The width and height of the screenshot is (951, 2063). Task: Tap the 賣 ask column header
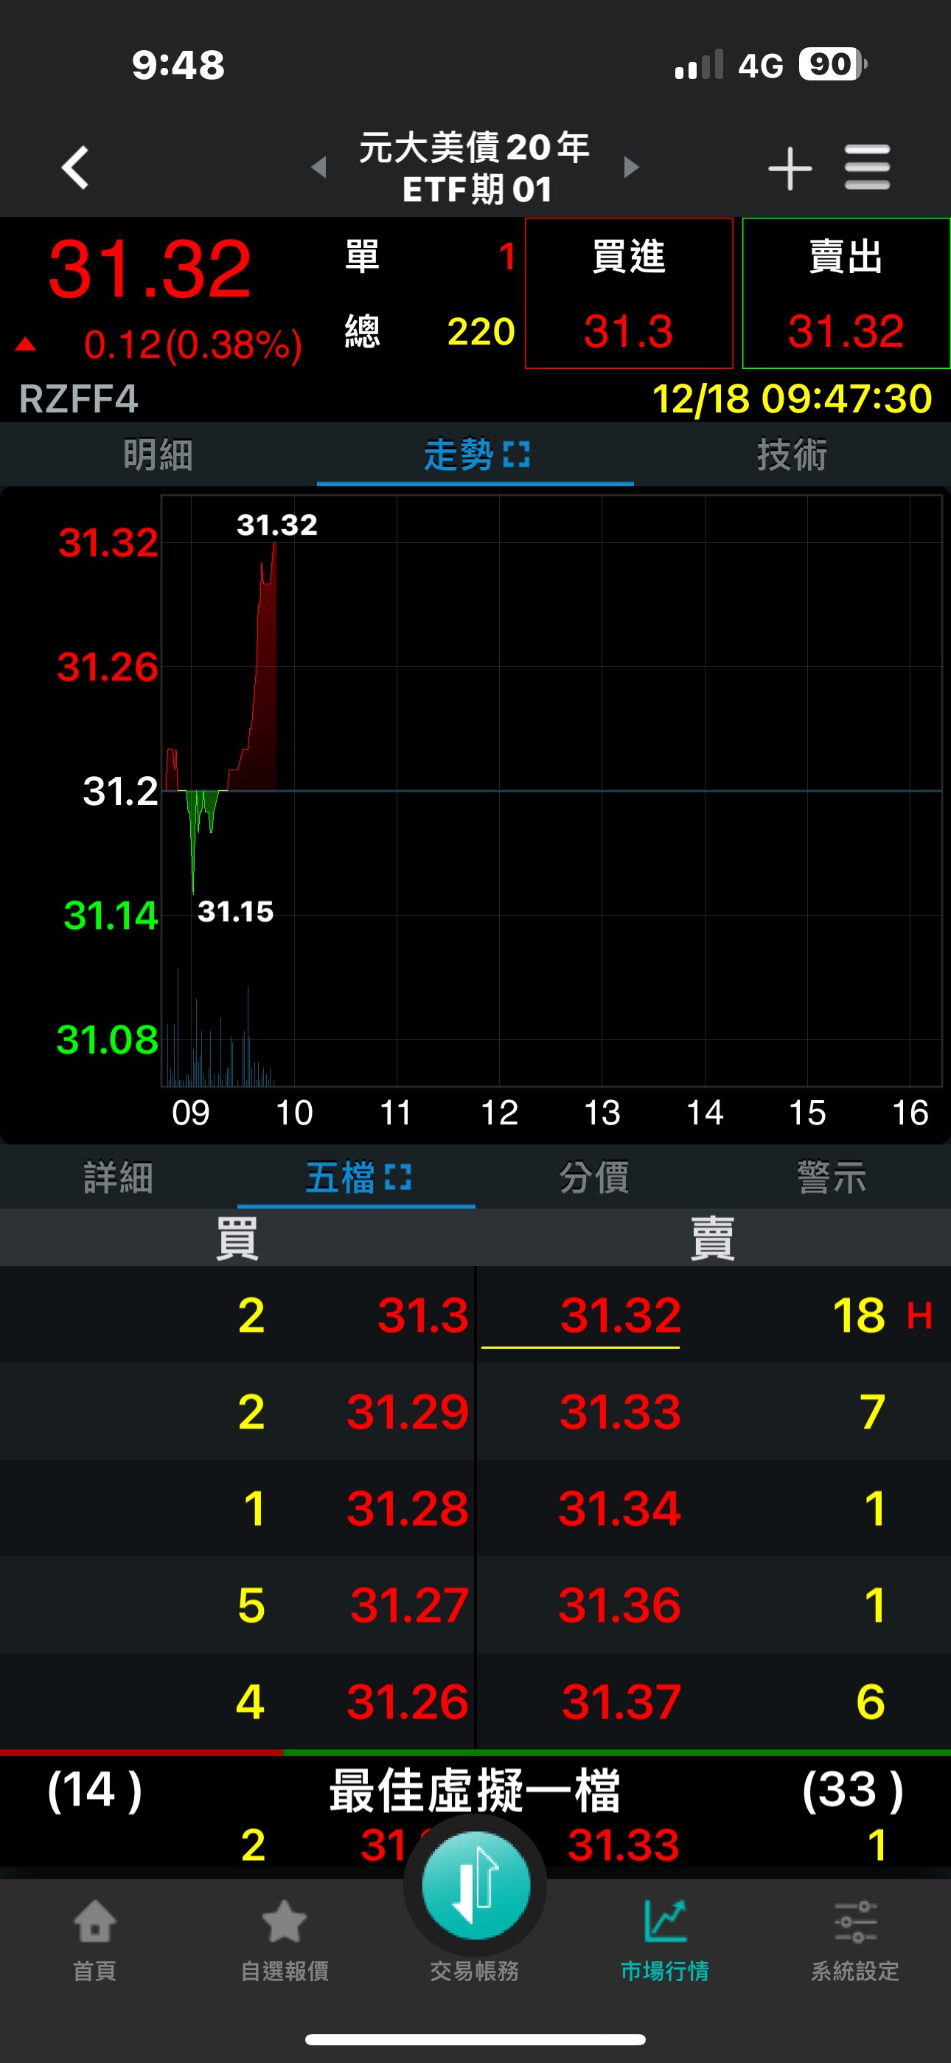click(x=712, y=1238)
